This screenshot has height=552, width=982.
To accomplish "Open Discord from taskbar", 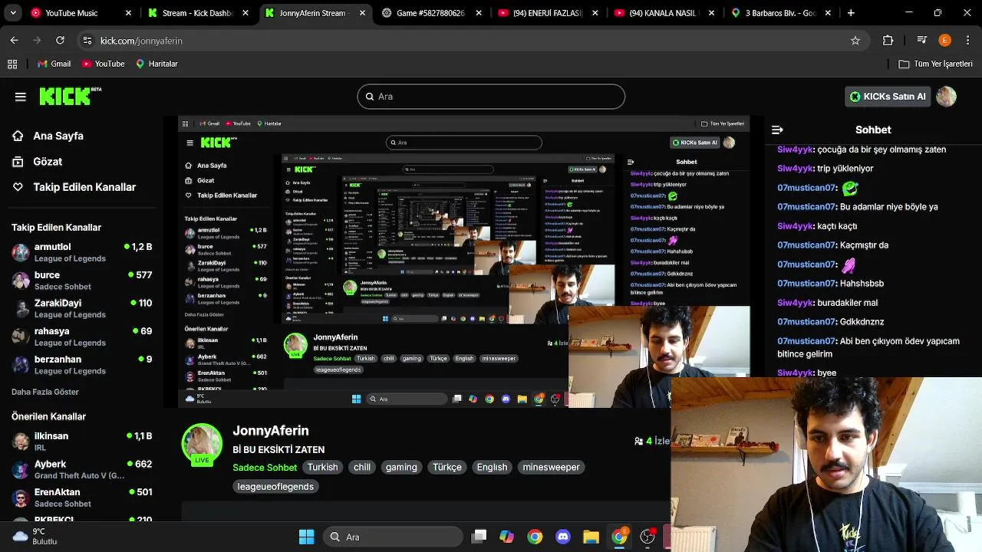I will [x=563, y=537].
